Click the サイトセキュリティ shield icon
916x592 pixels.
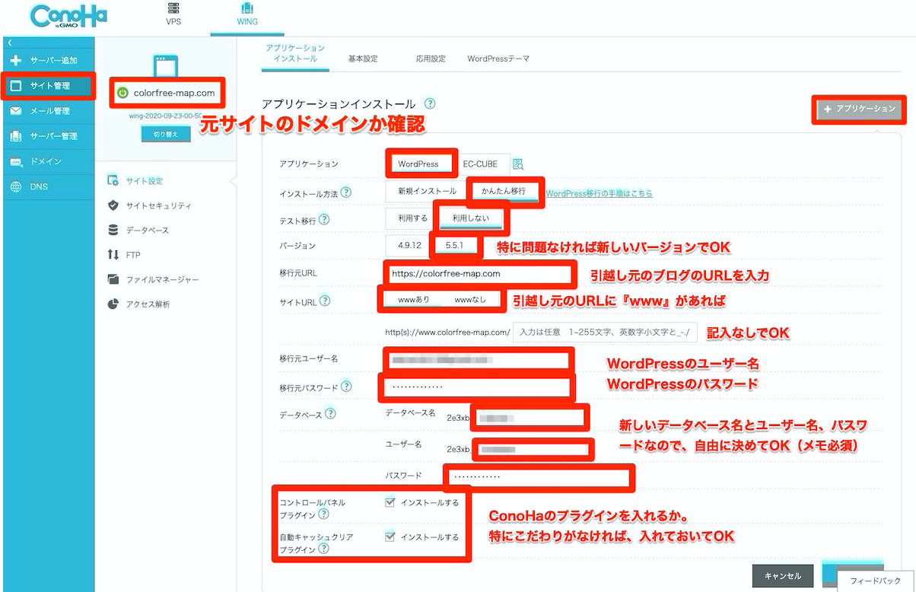click(x=113, y=205)
